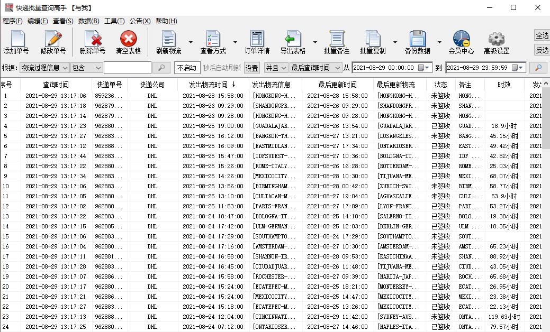
Task: Open 订单详情 order details
Action: [x=257, y=42]
